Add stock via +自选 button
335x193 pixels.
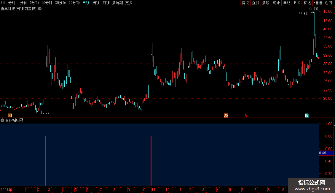(318, 3)
